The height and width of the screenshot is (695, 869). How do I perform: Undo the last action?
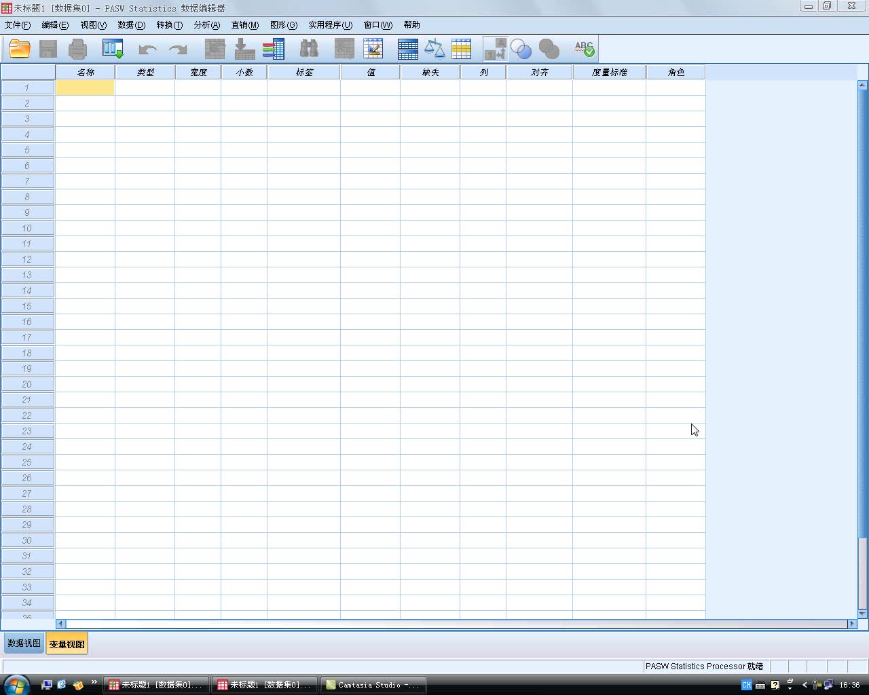147,48
